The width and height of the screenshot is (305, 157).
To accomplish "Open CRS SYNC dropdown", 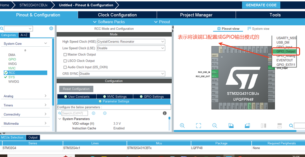I will 122,74.
